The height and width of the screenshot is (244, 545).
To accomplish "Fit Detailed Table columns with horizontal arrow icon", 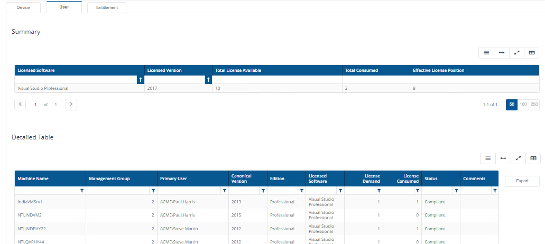I will coord(503,158).
